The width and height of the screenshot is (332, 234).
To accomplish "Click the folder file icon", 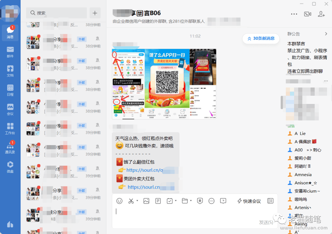I will [x=185, y=201].
